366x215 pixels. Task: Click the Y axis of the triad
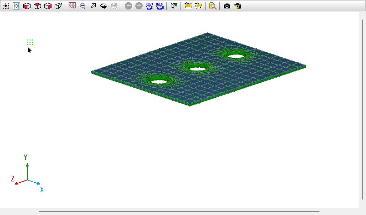coord(27,172)
